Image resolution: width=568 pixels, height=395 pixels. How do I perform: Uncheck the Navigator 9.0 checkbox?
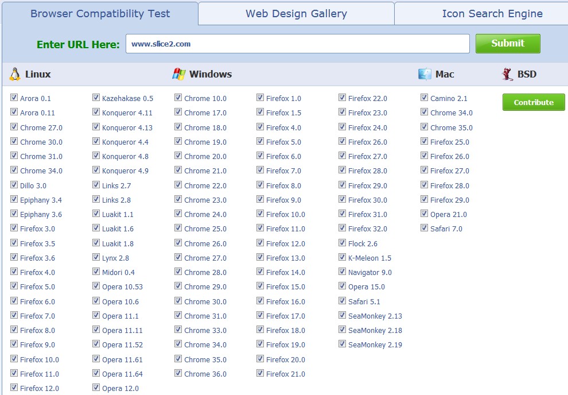pos(343,272)
